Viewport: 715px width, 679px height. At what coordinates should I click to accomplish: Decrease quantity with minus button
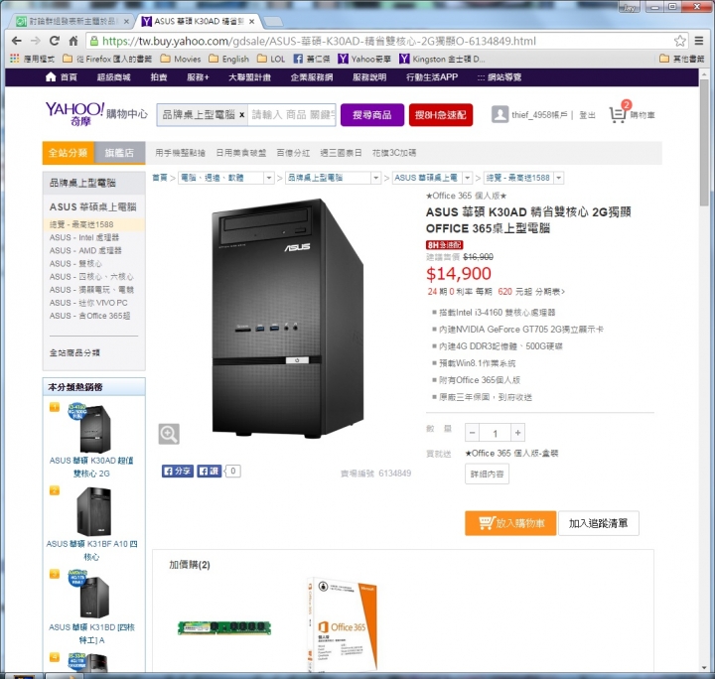point(473,433)
